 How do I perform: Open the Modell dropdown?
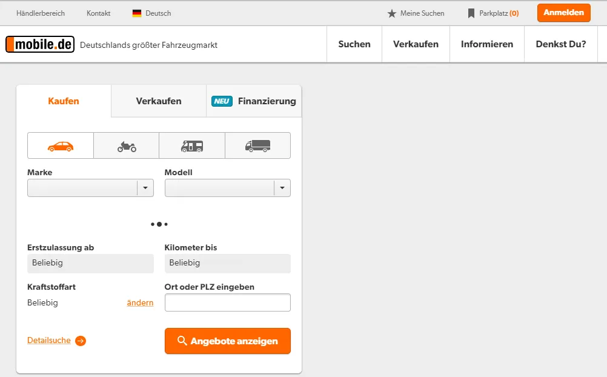(x=228, y=188)
